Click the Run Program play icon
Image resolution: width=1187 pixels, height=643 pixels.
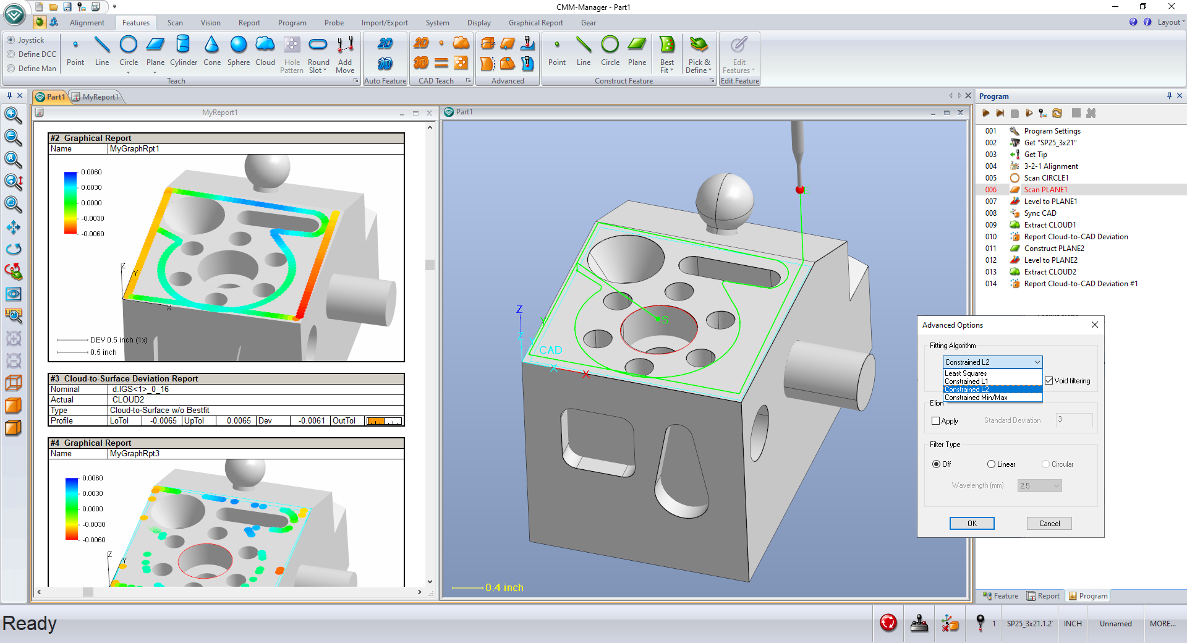985,113
